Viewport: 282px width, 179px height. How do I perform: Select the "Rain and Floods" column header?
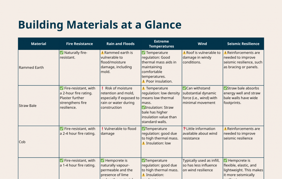click(120, 44)
